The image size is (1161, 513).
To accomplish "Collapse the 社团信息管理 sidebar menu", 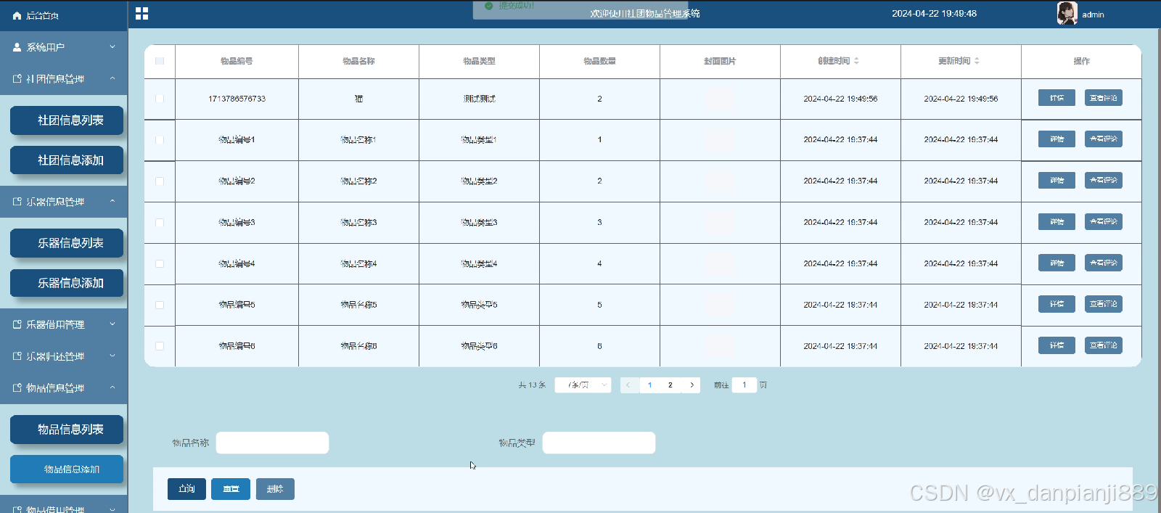I will [x=64, y=79].
